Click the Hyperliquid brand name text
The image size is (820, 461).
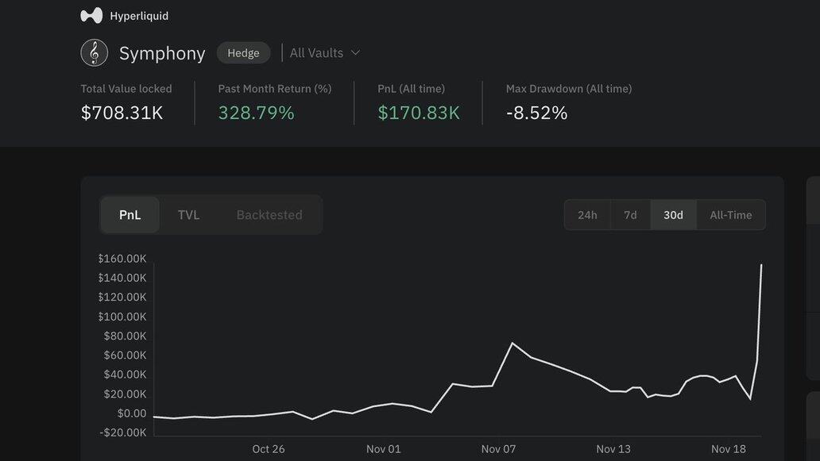[139, 16]
